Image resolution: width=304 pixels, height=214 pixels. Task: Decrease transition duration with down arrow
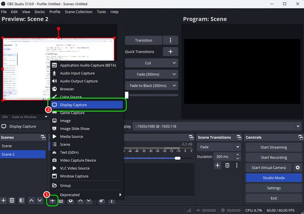238,158
